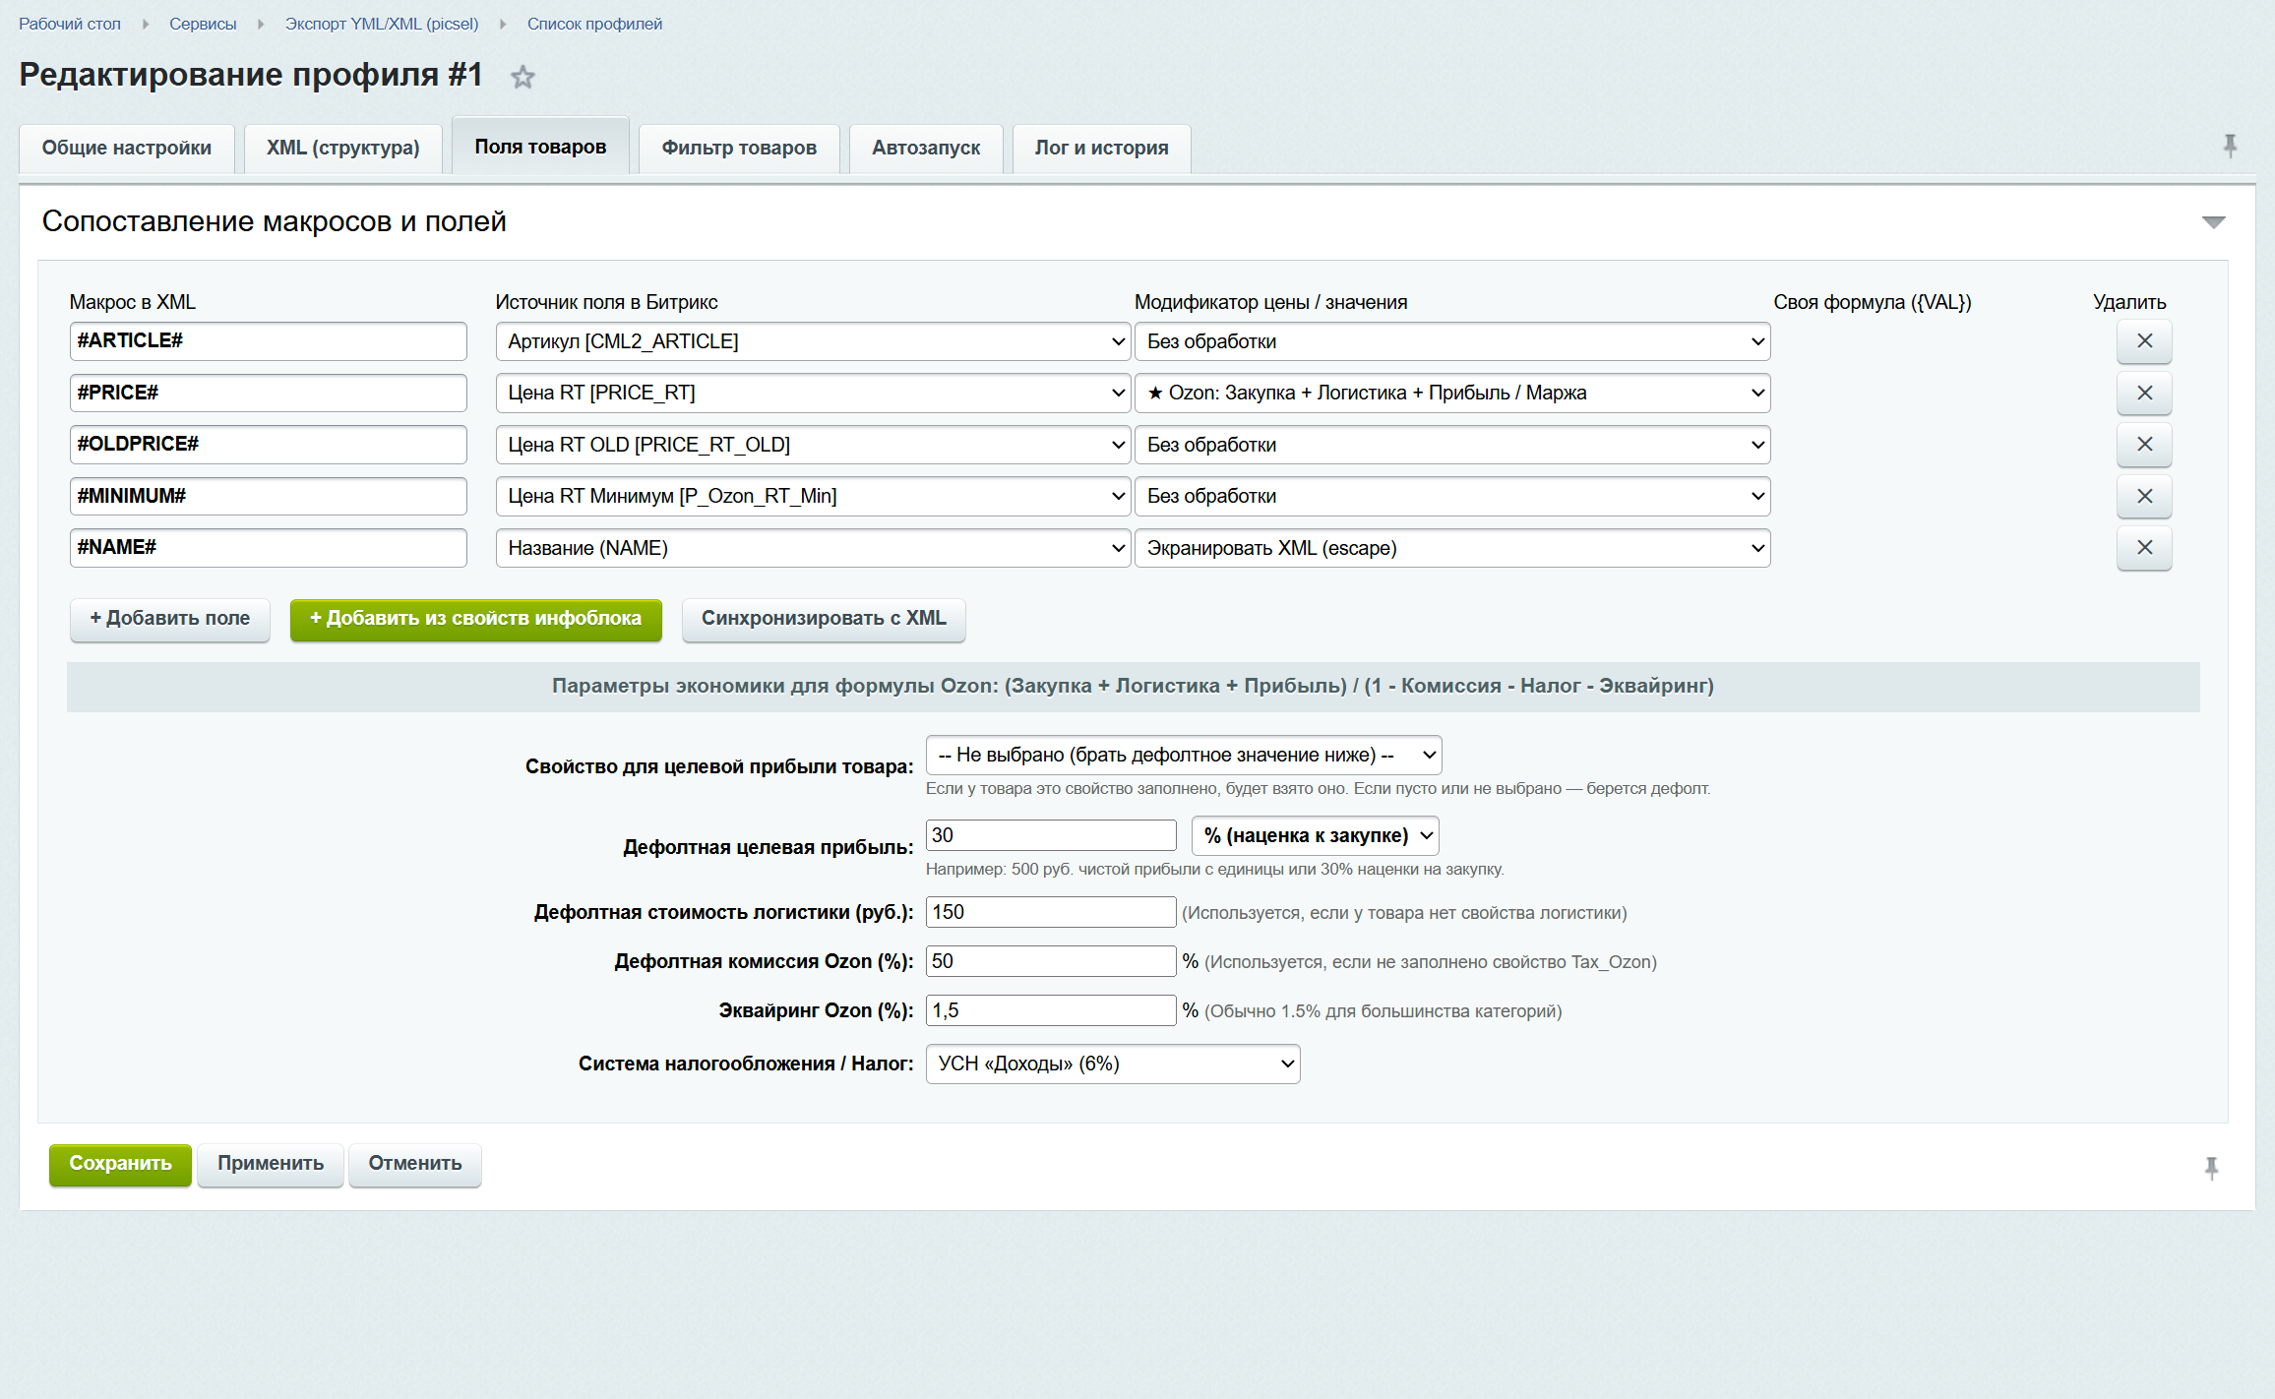Delete the #NAME# macro row
2275x1399 pixels.
[2144, 548]
